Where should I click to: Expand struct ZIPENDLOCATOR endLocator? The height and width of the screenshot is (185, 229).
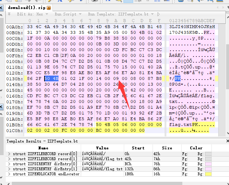(x=9, y=174)
